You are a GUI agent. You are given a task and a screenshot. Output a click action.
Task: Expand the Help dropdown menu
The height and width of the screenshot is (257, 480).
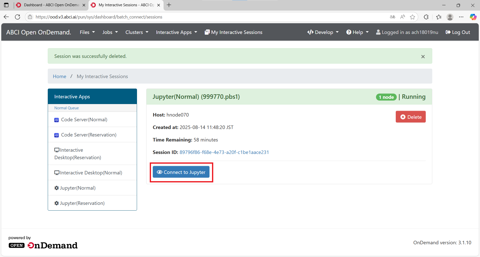(357, 32)
